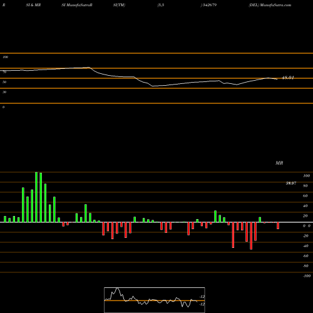The height and width of the screenshot is (313, 313).
Task: Click the 60 label on MR axis
Action: [x=305, y=196]
